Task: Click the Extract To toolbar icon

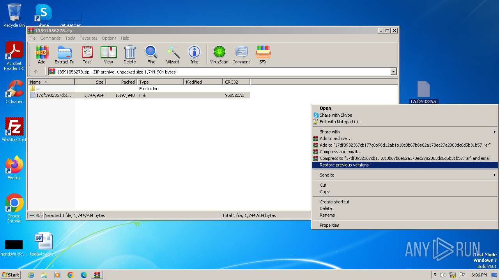Action: [64, 55]
